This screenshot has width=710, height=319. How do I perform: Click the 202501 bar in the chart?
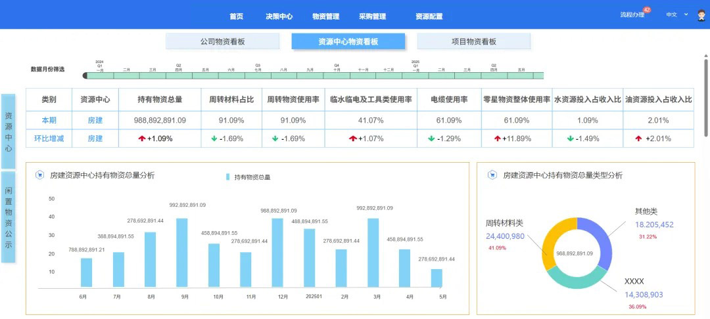pos(309,258)
